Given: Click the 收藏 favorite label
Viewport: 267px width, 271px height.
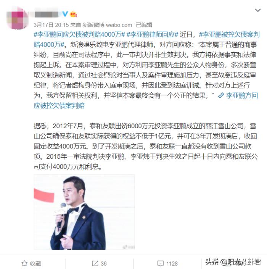Looking at the screenshot, I should coord(35,264).
